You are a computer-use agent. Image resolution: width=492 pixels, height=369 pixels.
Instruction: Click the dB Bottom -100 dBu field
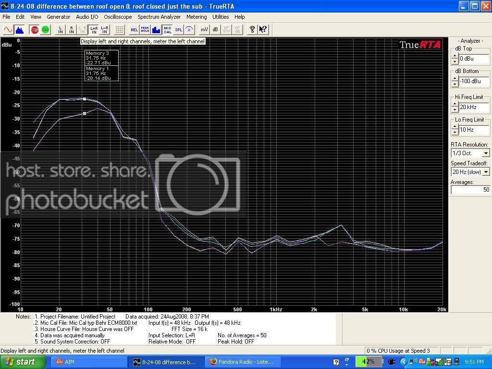[473, 81]
